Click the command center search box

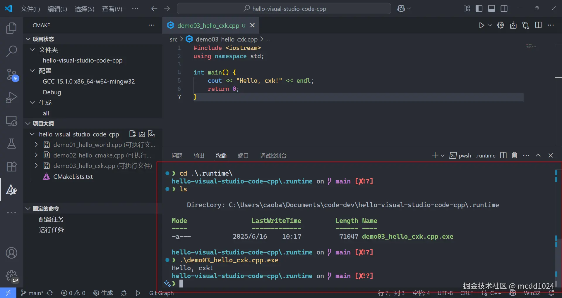[284, 9]
